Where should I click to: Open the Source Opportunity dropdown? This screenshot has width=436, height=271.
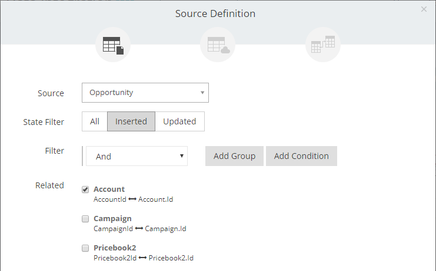145,93
